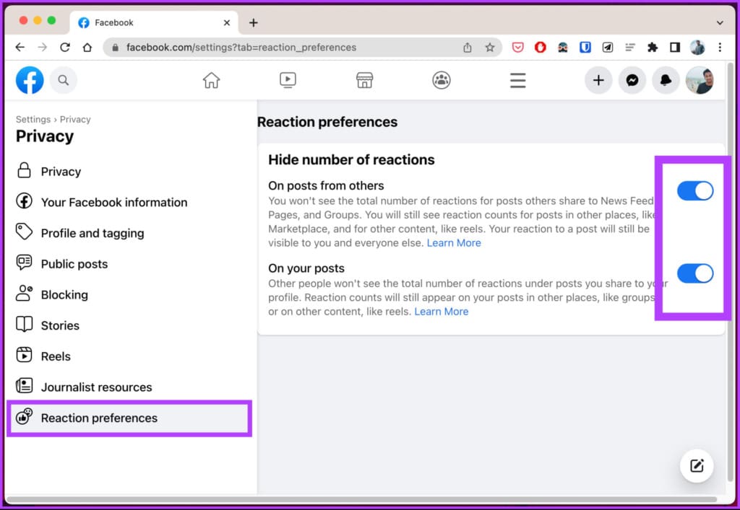Click Learn More under 'On your posts'
The height and width of the screenshot is (510, 740).
pyautogui.click(x=442, y=312)
